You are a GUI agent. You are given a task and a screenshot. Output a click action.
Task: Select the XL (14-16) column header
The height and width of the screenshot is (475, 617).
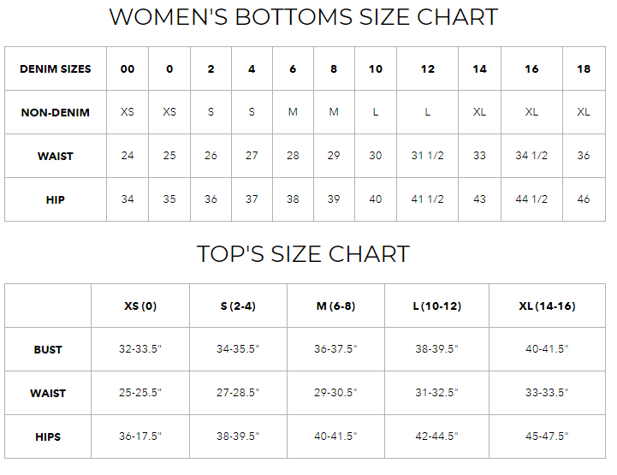click(x=547, y=306)
